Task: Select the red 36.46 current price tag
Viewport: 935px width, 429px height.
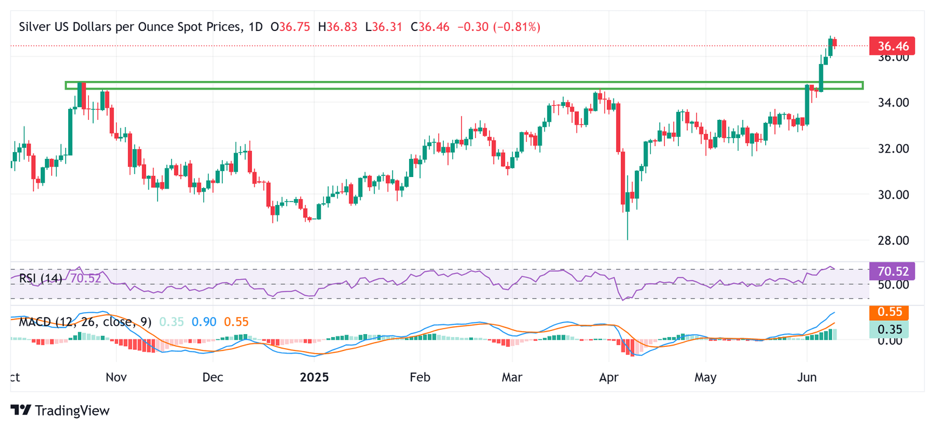Action: point(889,46)
